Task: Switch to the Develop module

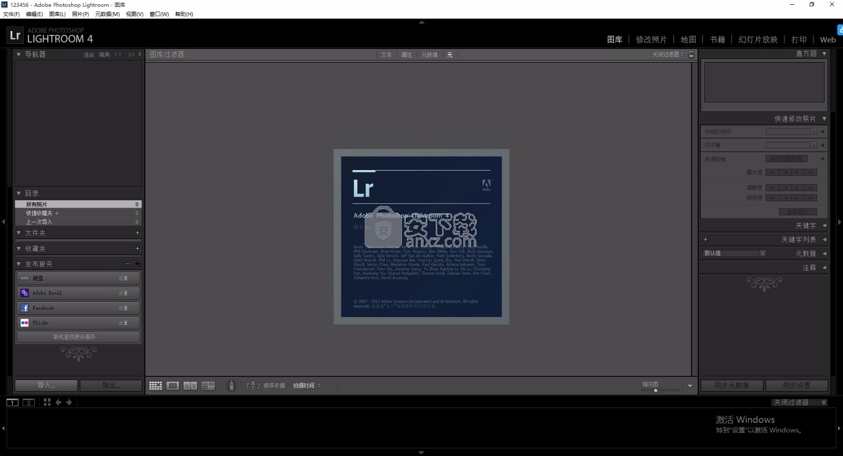Action: pyautogui.click(x=651, y=39)
